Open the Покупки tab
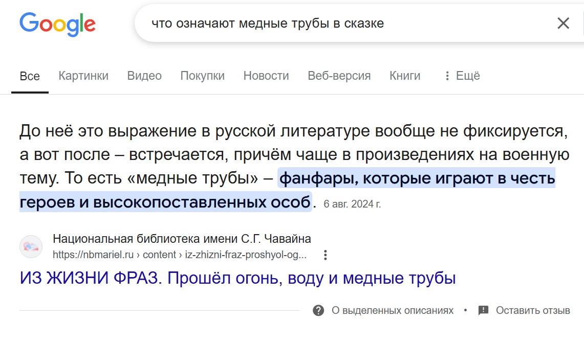Viewport: 584px width, 343px height. [x=203, y=76]
